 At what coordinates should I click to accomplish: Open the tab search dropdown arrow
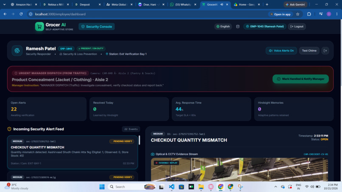pyautogui.click(x=4, y=4)
